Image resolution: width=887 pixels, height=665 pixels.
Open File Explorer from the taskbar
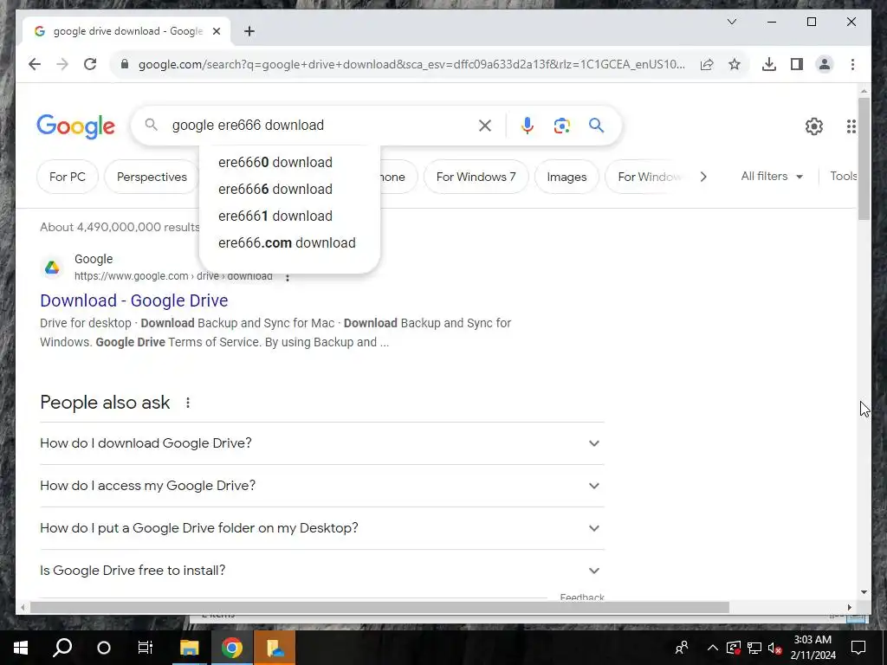[x=190, y=648]
